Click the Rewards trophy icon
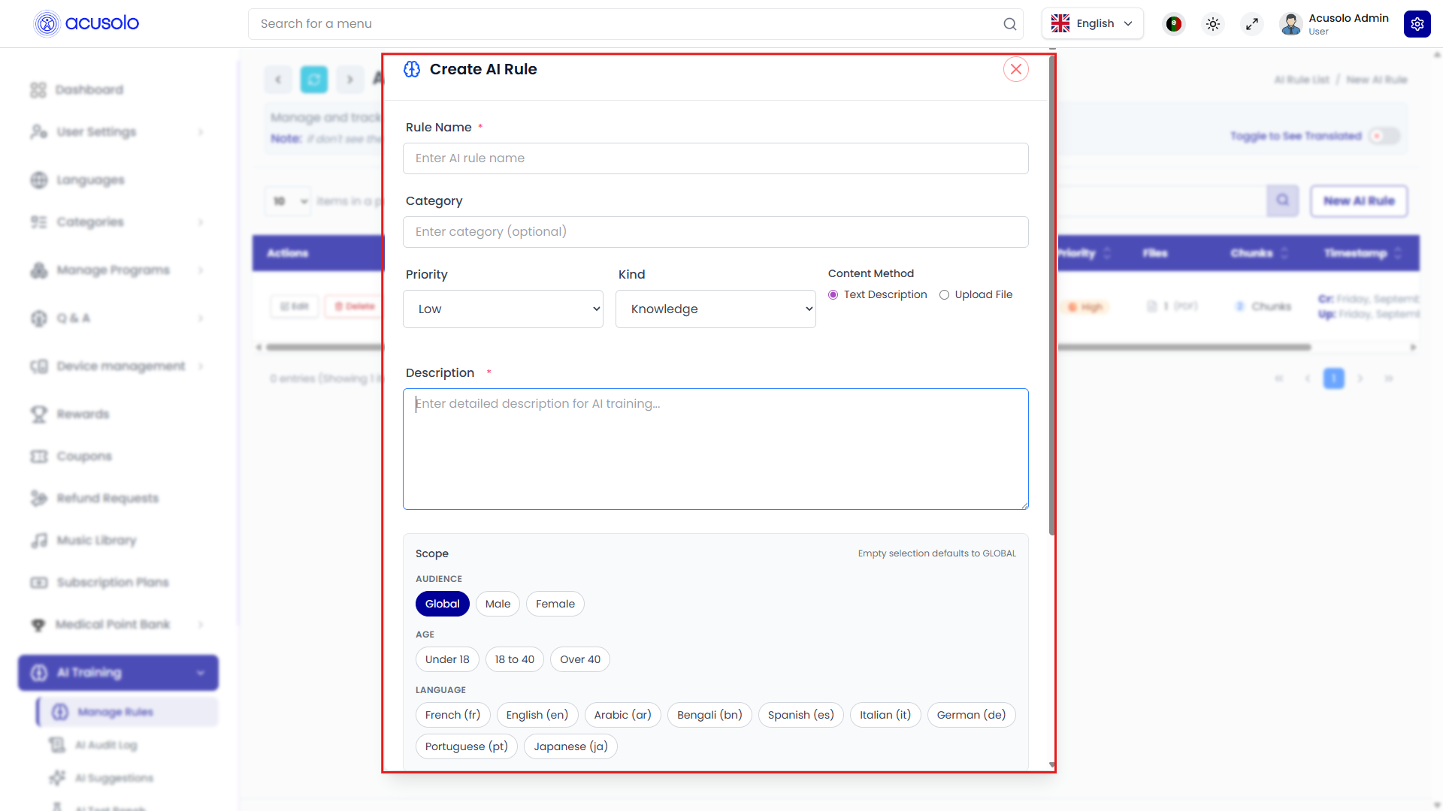The width and height of the screenshot is (1443, 811). [38, 414]
